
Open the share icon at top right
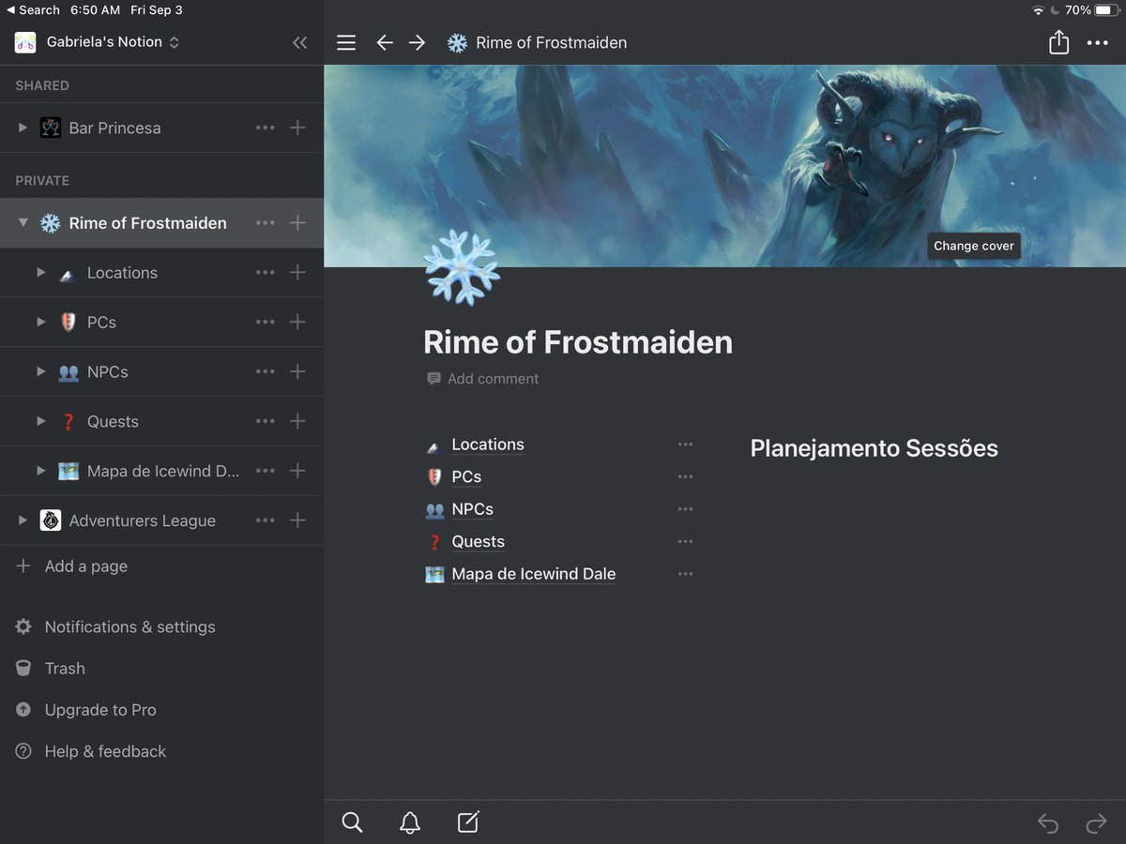[x=1058, y=42]
